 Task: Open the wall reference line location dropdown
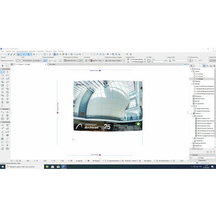tap(71, 60)
